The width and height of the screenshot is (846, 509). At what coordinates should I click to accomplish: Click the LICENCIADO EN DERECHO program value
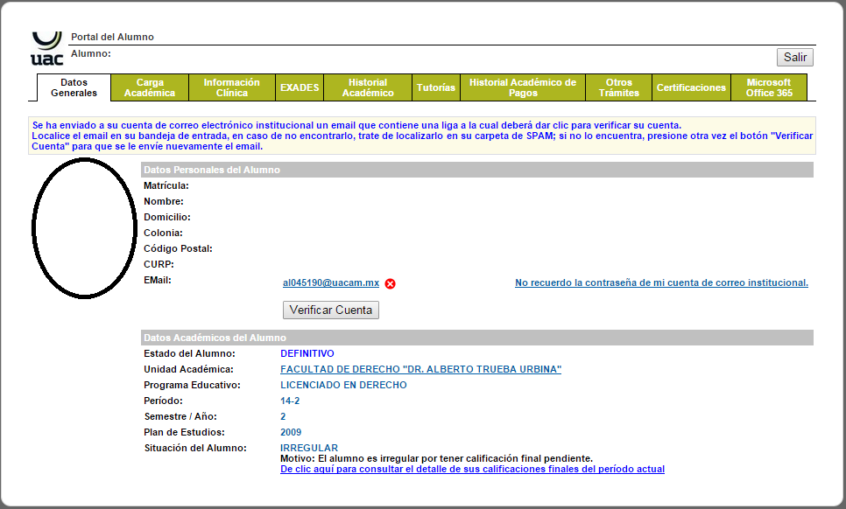point(343,385)
